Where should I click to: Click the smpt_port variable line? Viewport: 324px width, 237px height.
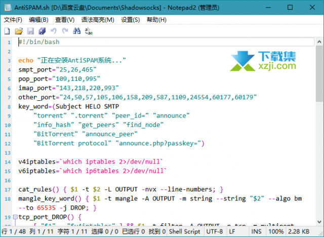click(57, 70)
